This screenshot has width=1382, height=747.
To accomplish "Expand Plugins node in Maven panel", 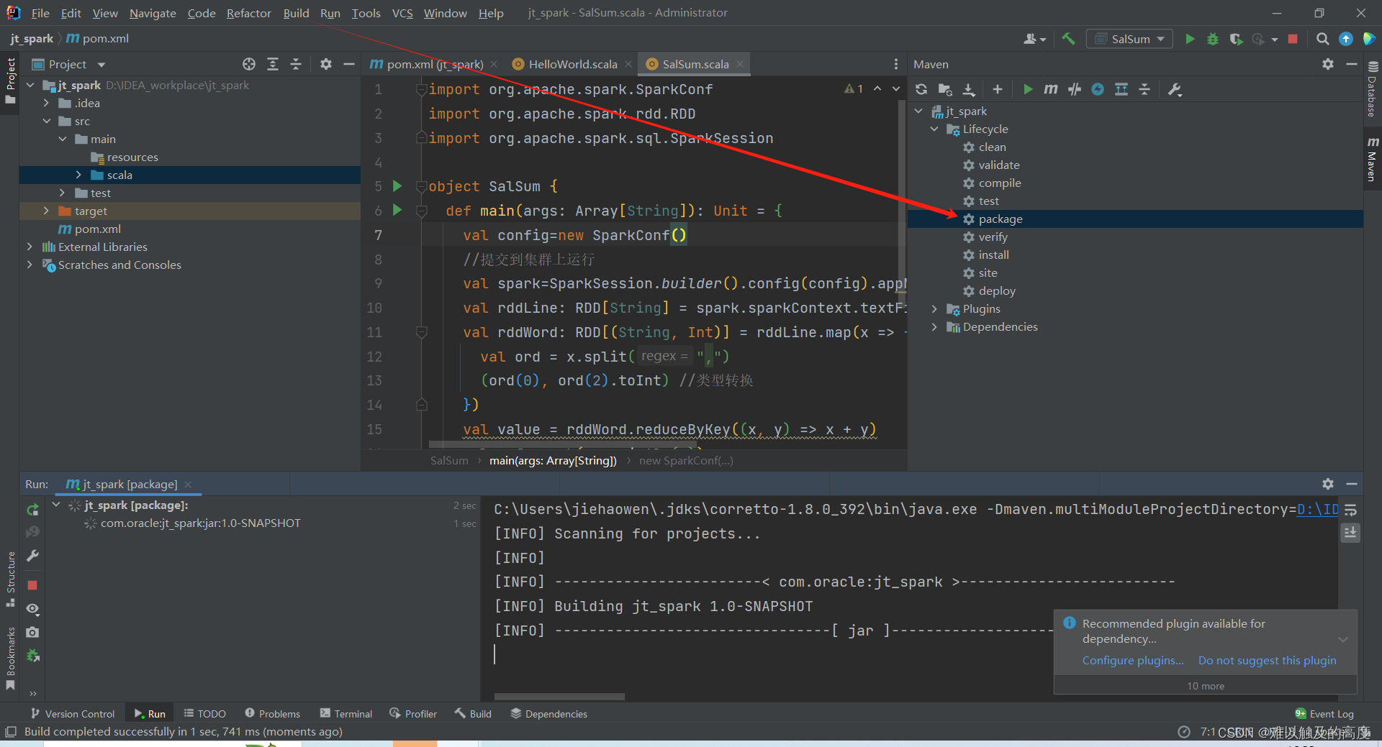I will [x=934, y=308].
